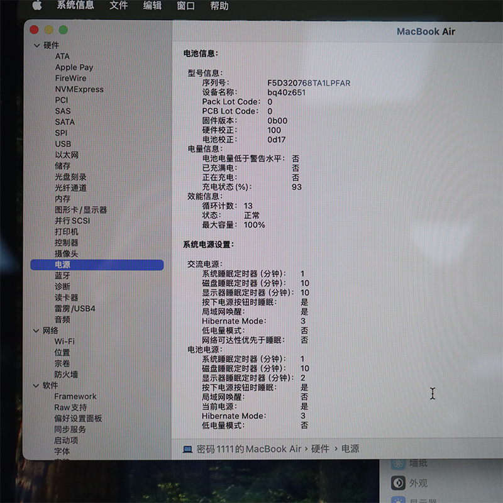This screenshot has height=503, width=503.
Task: Select 诊断 in the sidebar
Action: [x=62, y=287]
